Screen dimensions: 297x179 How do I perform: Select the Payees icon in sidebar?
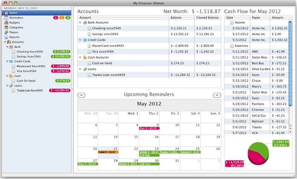click(7, 32)
